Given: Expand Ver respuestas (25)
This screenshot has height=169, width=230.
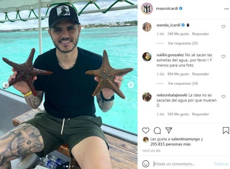Looking at the screenshot, I should [183, 43].
